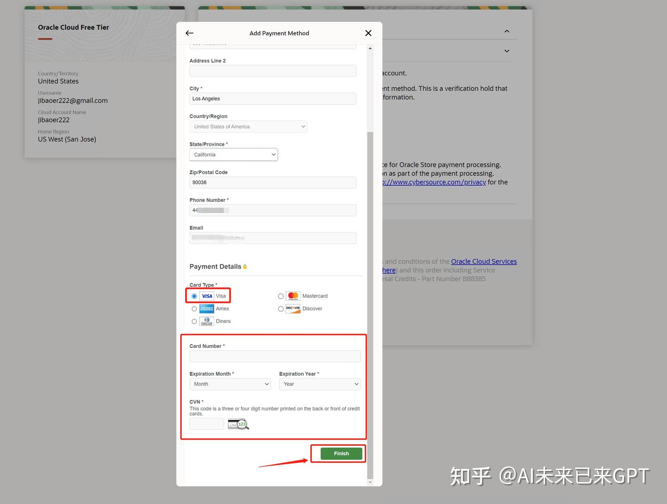The width and height of the screenshot is (667, 504).
Task: Choose the Discover radio option
Action: [281, 309]
